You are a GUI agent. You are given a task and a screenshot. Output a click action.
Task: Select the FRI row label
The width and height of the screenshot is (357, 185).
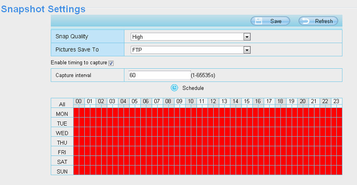[62, 152]
